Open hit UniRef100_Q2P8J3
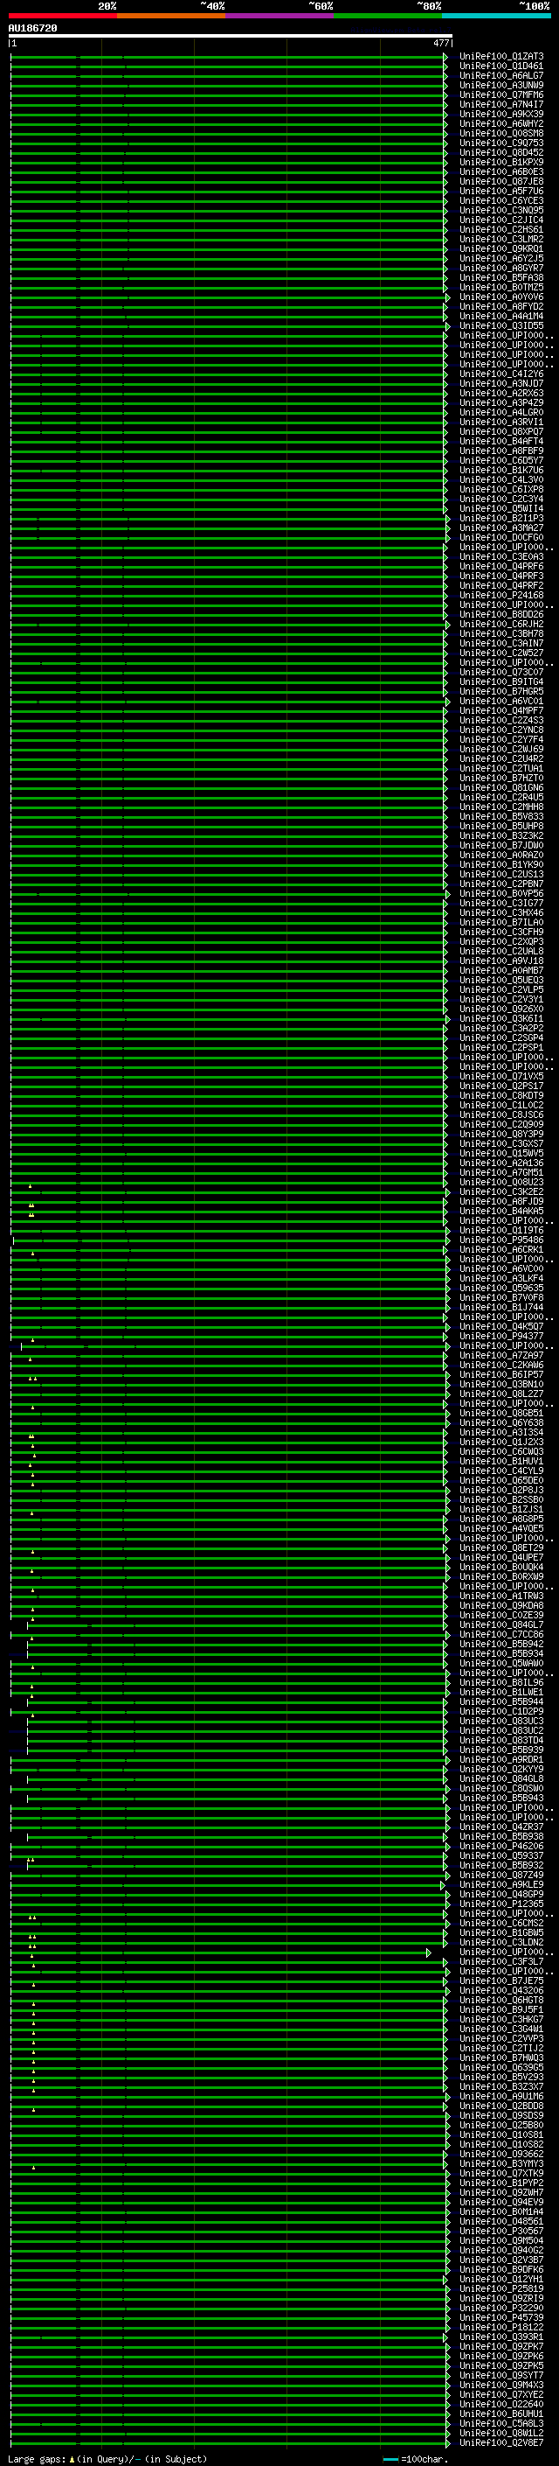The width and height of the screenshot is (559, 2466). point(501,1491)
